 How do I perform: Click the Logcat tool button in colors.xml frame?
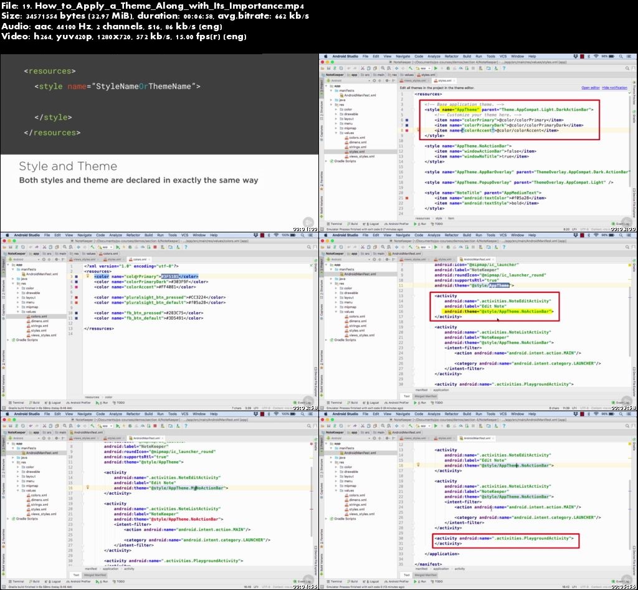tap(53, 402)
